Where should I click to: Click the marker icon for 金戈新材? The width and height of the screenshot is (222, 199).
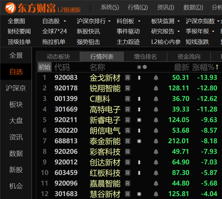coord(139,78)
